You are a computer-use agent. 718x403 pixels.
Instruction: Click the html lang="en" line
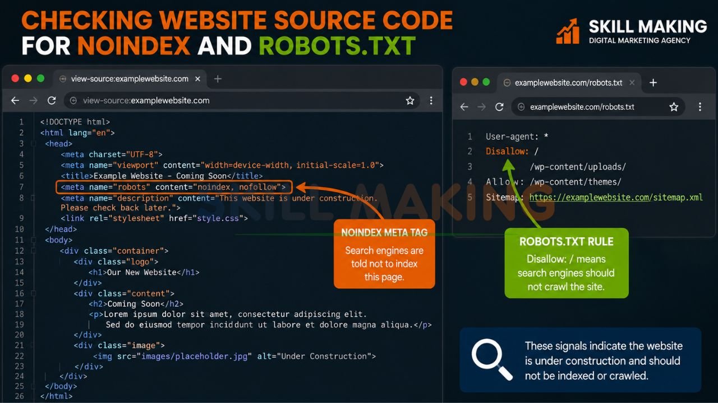[77, 133]
